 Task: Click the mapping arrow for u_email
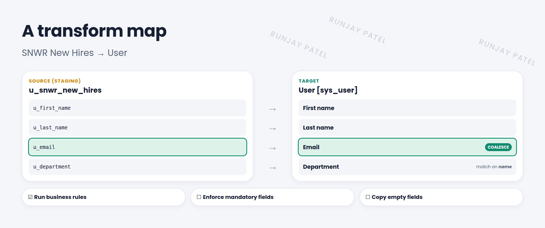[x=272, y=148]
